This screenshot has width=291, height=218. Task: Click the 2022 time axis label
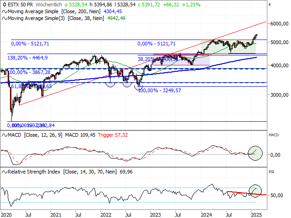click(x=106, y=215)
